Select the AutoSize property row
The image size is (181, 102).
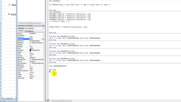(x=31, y=39)
